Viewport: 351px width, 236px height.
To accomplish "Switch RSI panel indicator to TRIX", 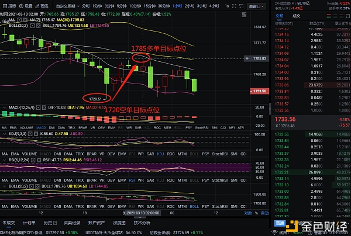I will (80, 180).
